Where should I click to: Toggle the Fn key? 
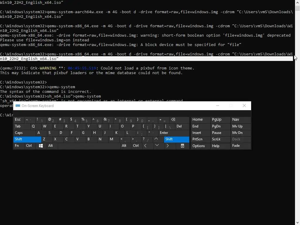click(x=18, y=146)
